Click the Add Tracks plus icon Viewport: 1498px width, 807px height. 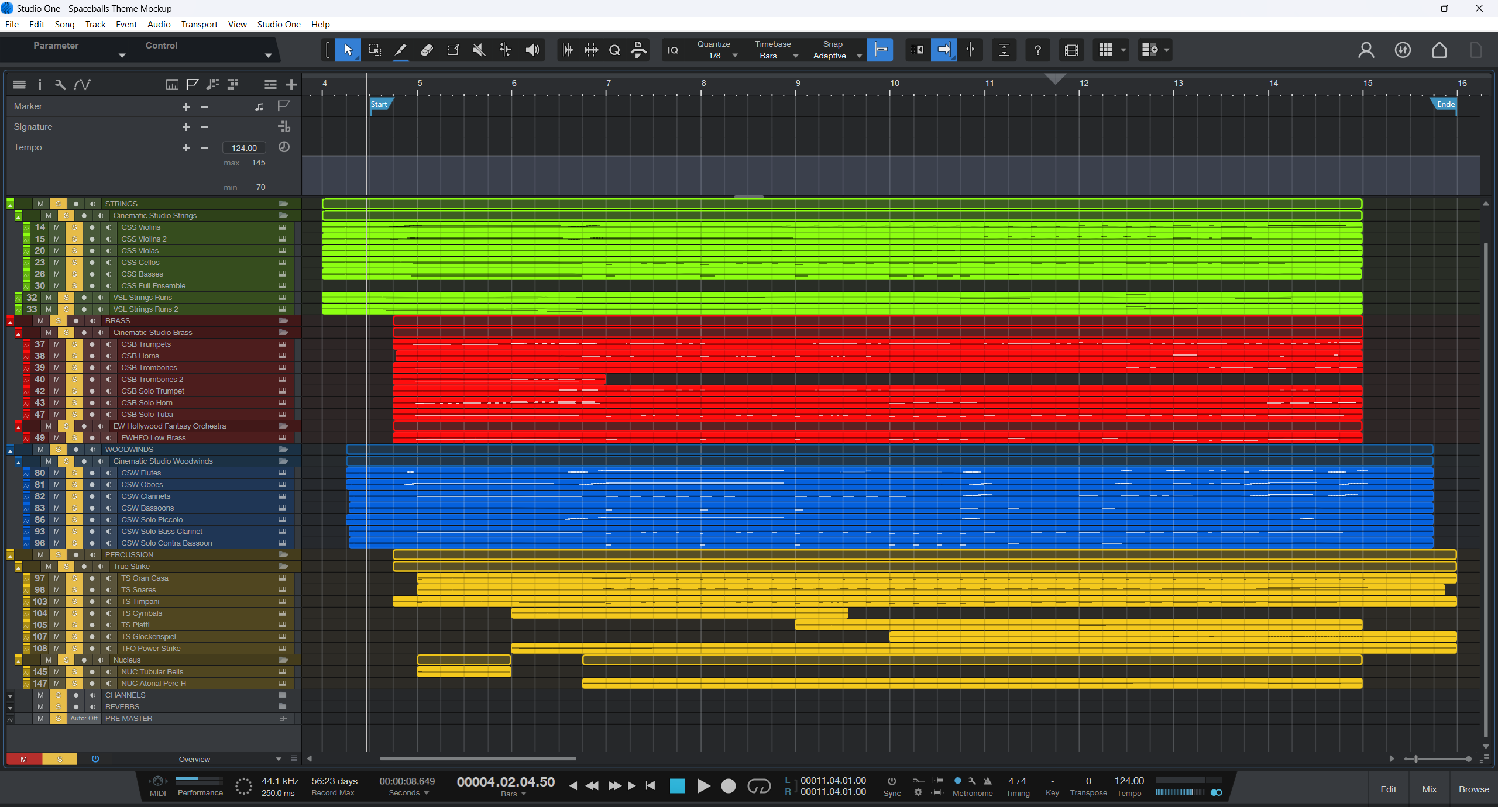[291, 85]
